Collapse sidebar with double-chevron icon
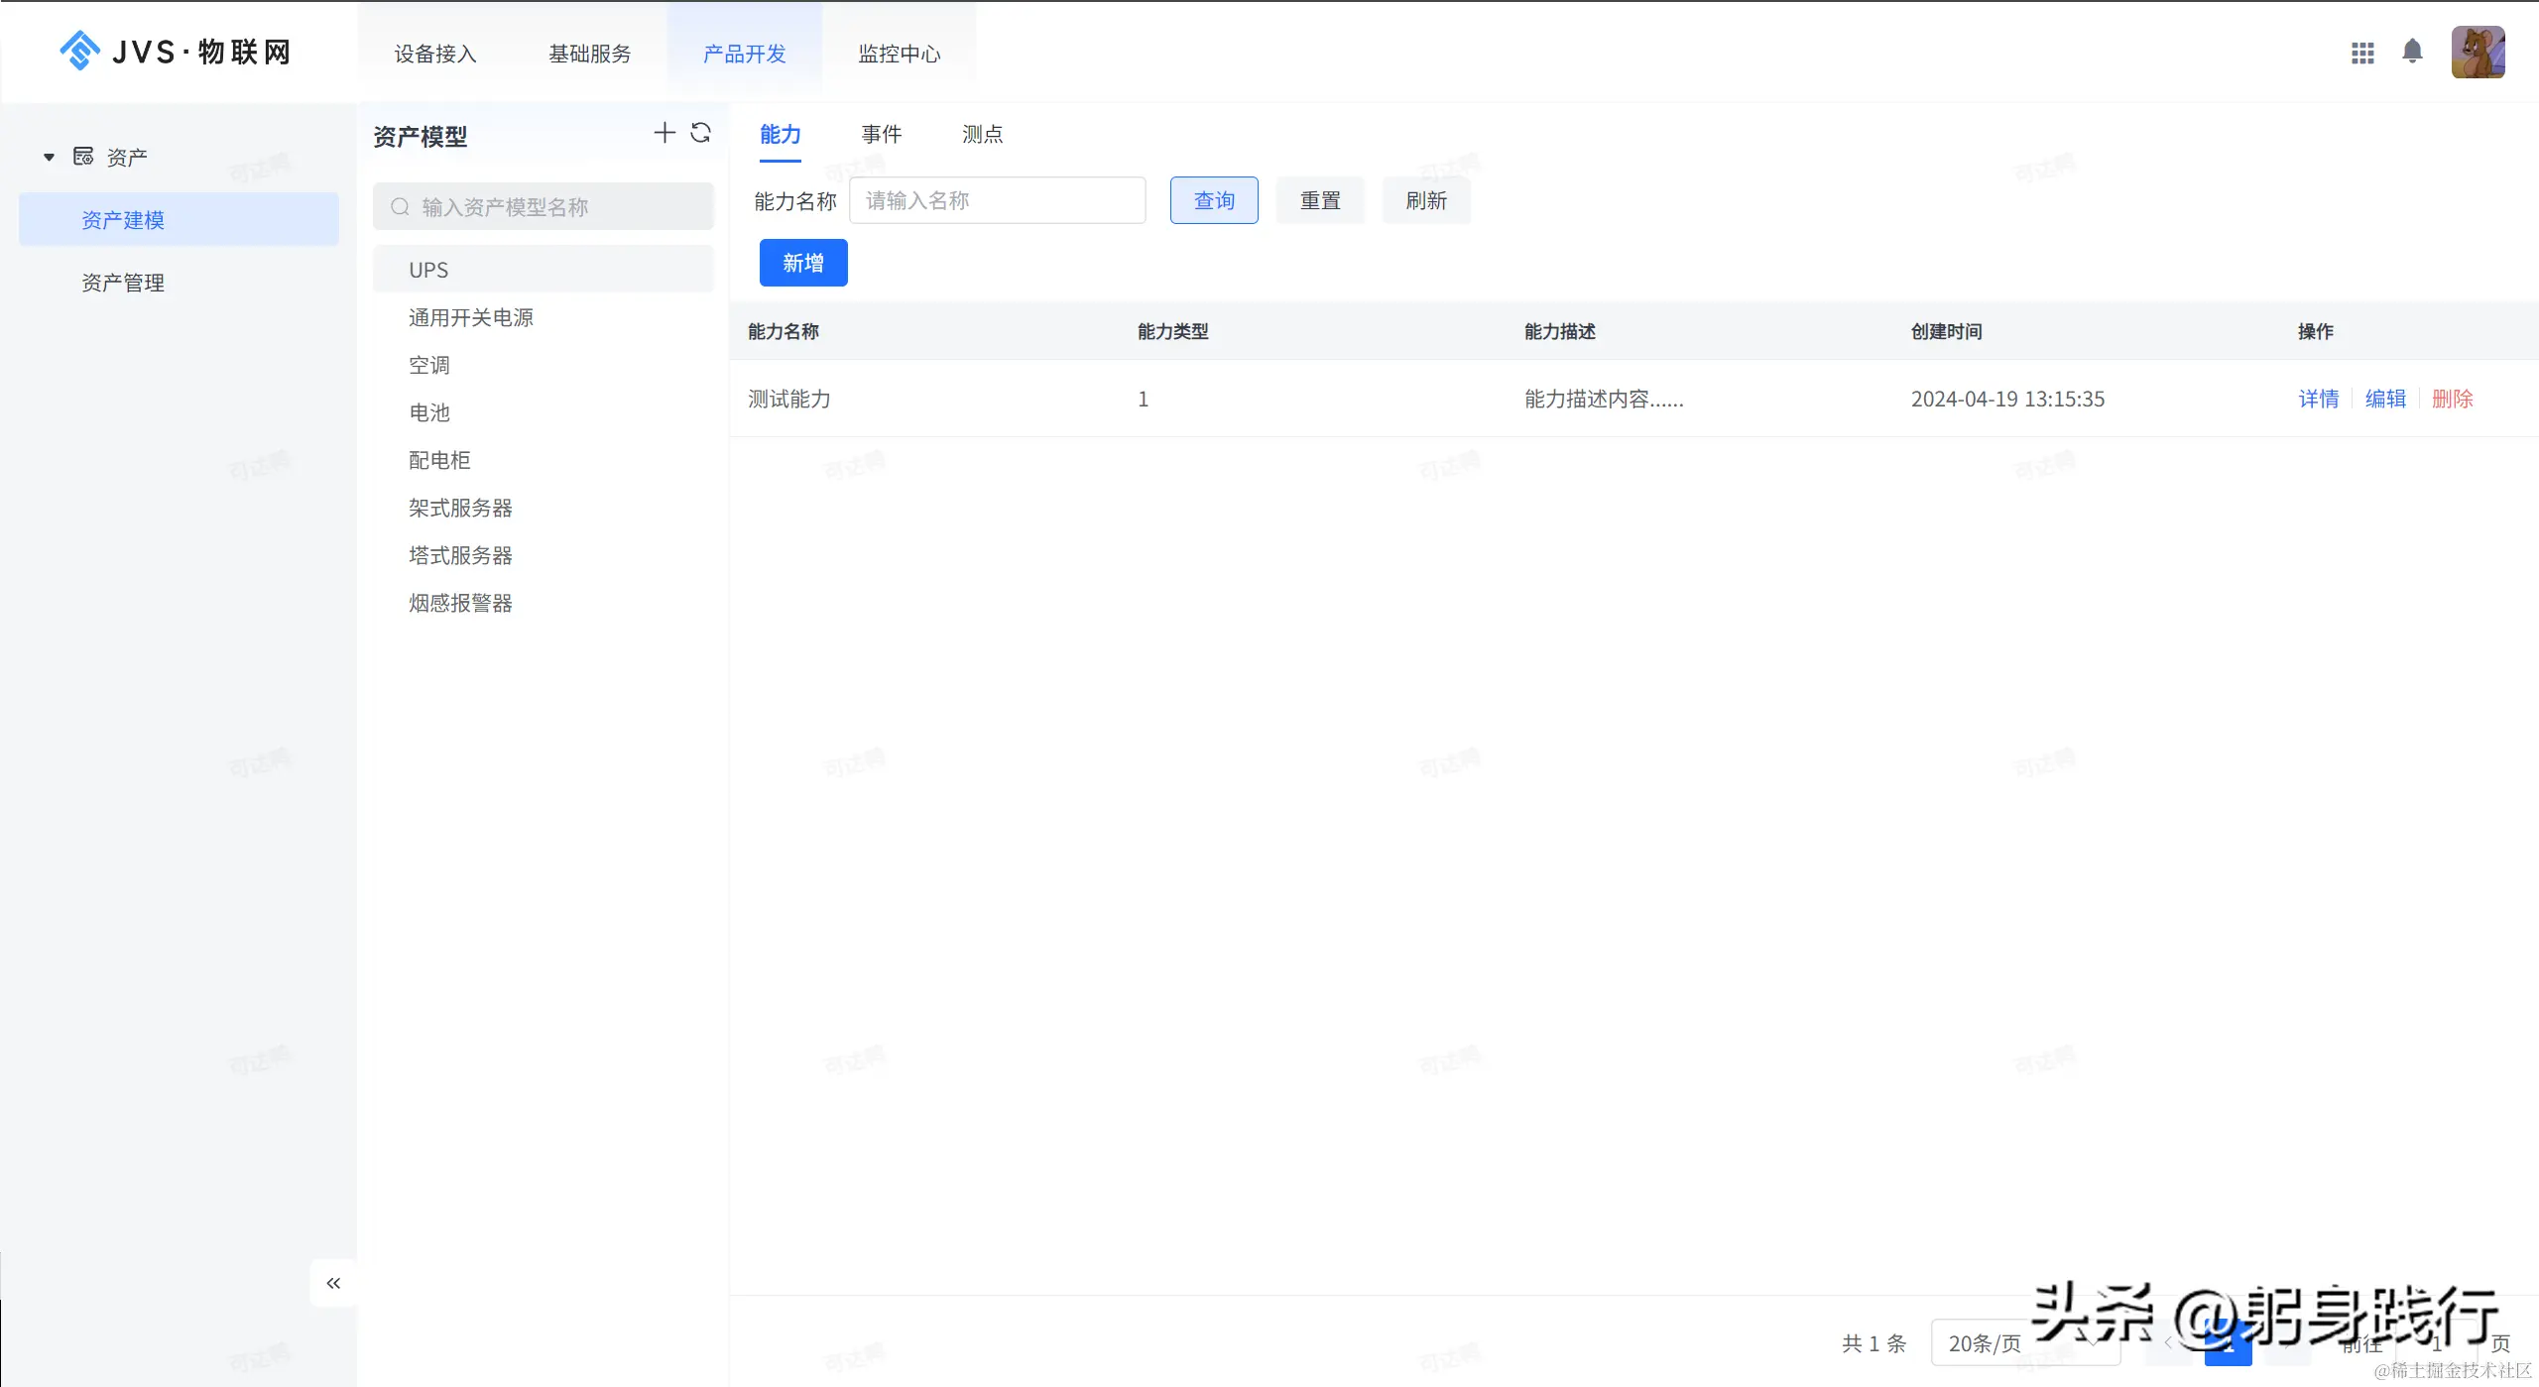The image size is (2539, 1387). tap(333, 1283)
